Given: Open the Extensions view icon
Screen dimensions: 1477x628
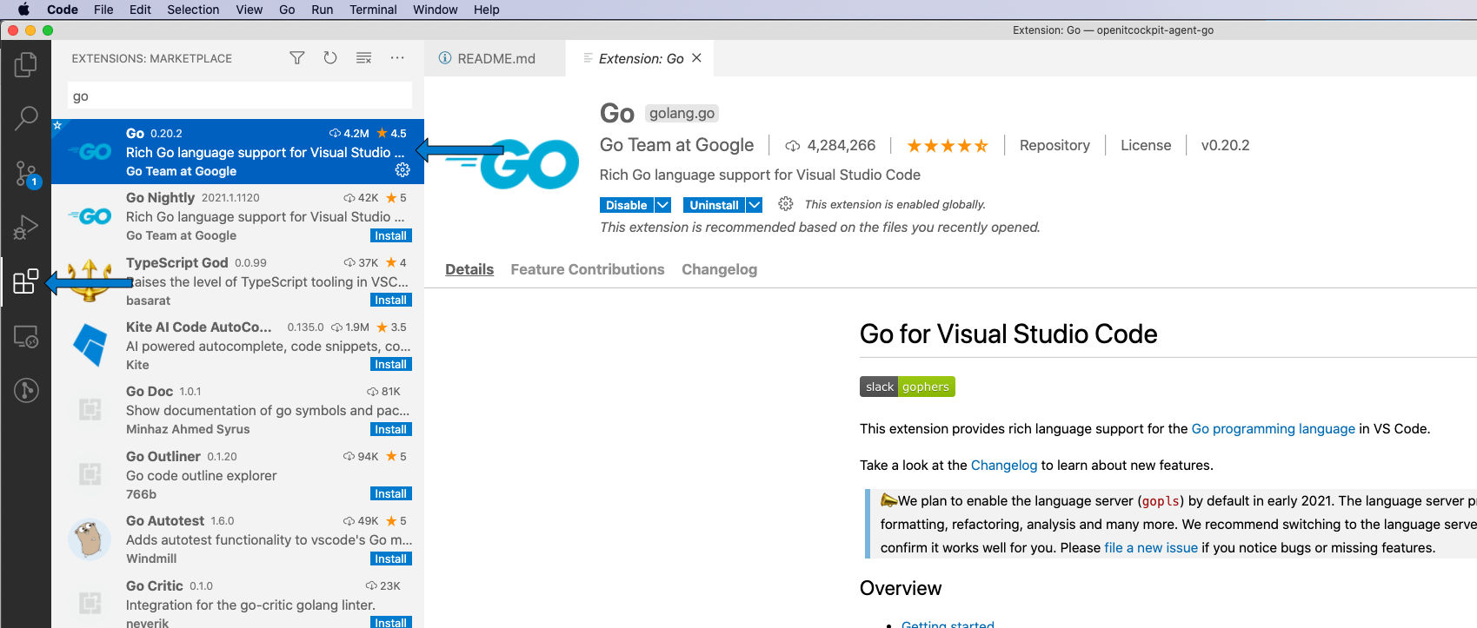Looking at the screenshot, I should point(25,281).
